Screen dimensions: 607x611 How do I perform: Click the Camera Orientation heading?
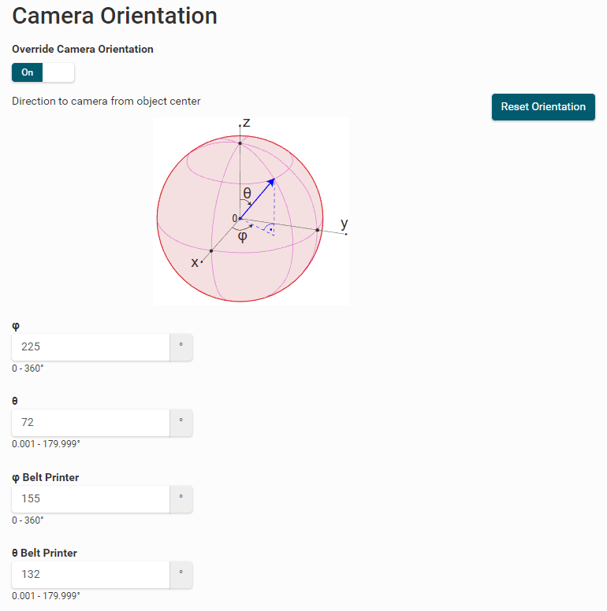pyautogui.click(x=114, y=16)
